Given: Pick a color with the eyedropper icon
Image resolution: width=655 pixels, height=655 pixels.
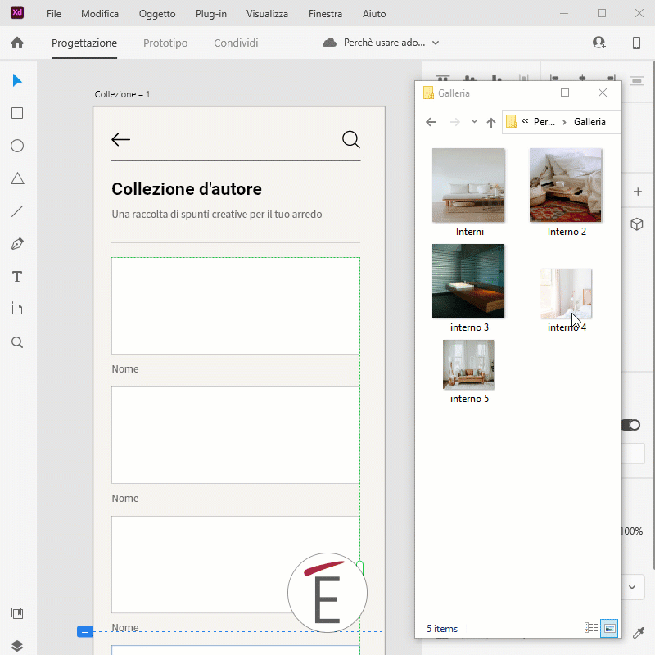Looking at the screenshot, I should (639, 633).
